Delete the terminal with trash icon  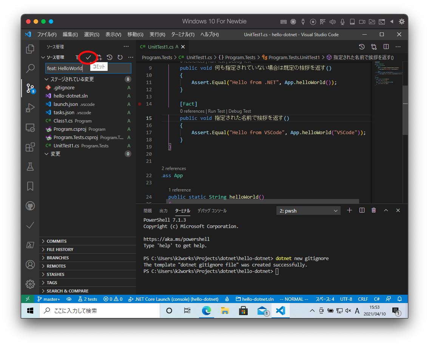pyautogui.click(x=373, y=210)
